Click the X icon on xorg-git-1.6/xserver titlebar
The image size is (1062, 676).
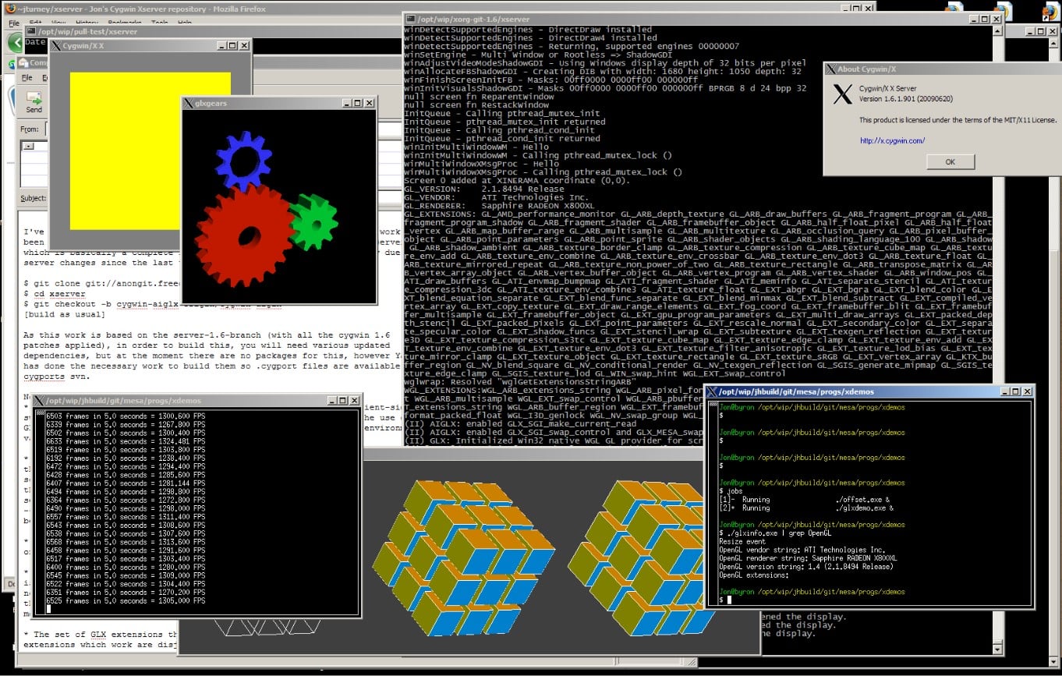point(411,18)
